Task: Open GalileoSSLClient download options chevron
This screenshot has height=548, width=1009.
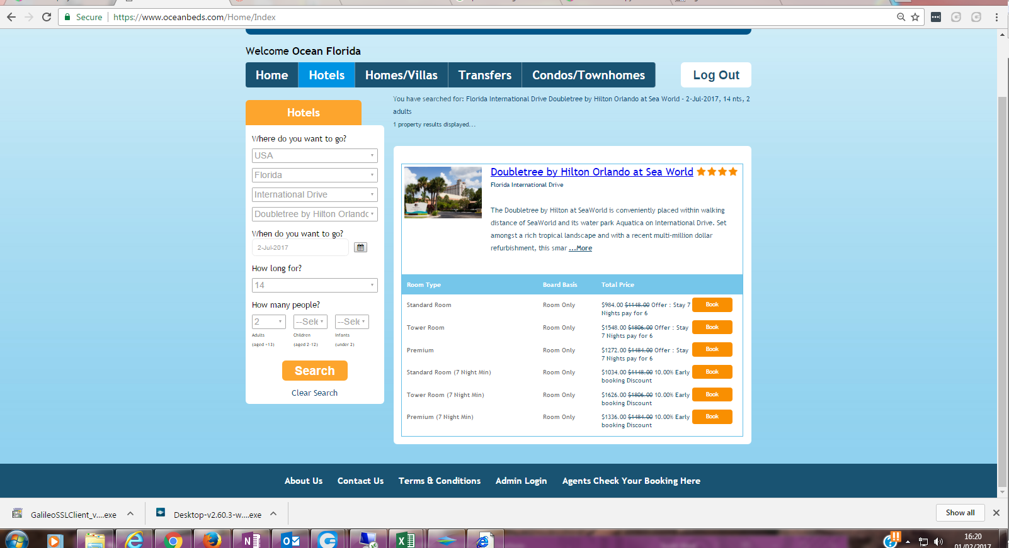Action: [x=130, y=514]
